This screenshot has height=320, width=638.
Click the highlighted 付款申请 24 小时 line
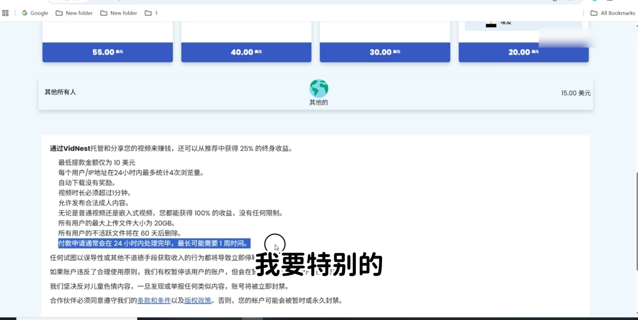pyautogui.click(x=154, y=243)
